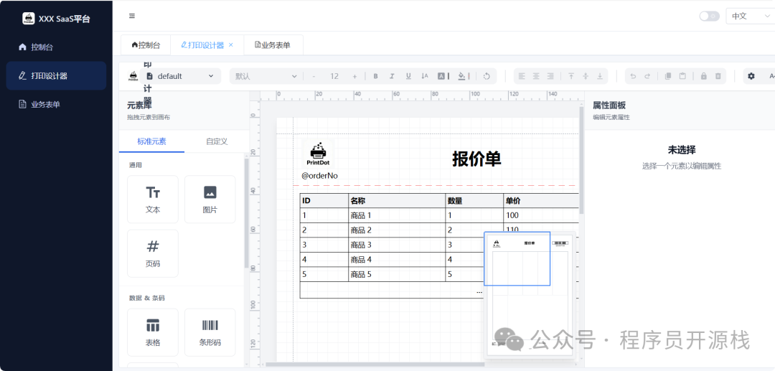Open the 默认 font family dropdown
The width and height of the screenshot is (775, 371).
point(266,76)
